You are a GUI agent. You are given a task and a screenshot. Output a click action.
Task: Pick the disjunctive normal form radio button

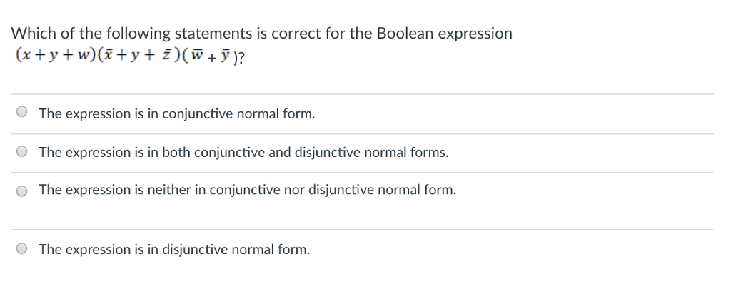pos(21,248)
